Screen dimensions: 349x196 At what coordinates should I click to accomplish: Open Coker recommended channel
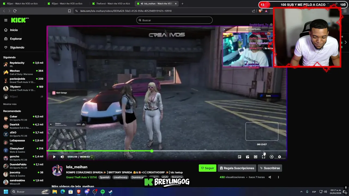23,118
